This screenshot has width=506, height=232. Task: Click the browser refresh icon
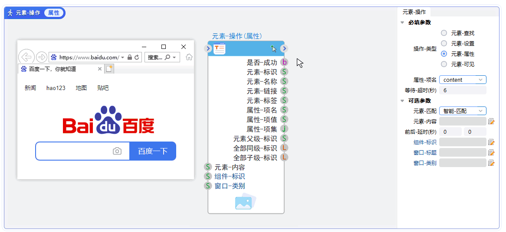click(x=137, y=57)
